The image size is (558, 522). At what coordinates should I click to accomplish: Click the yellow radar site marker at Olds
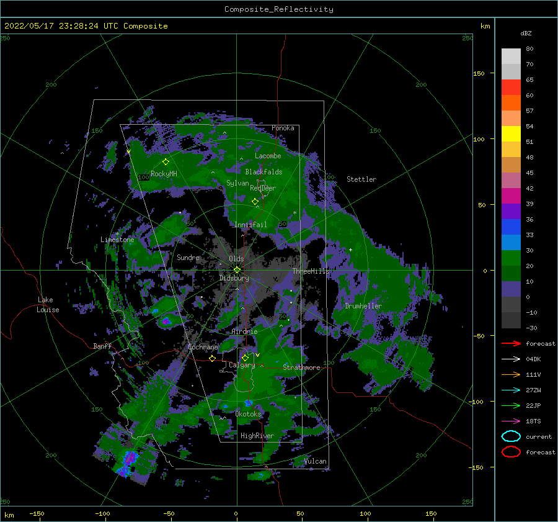pos(237,270)
